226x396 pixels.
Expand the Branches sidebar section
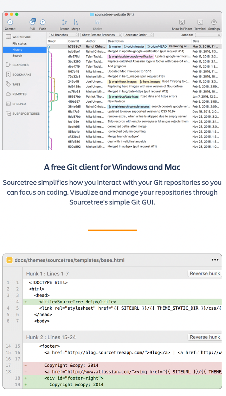click(20, 65)
